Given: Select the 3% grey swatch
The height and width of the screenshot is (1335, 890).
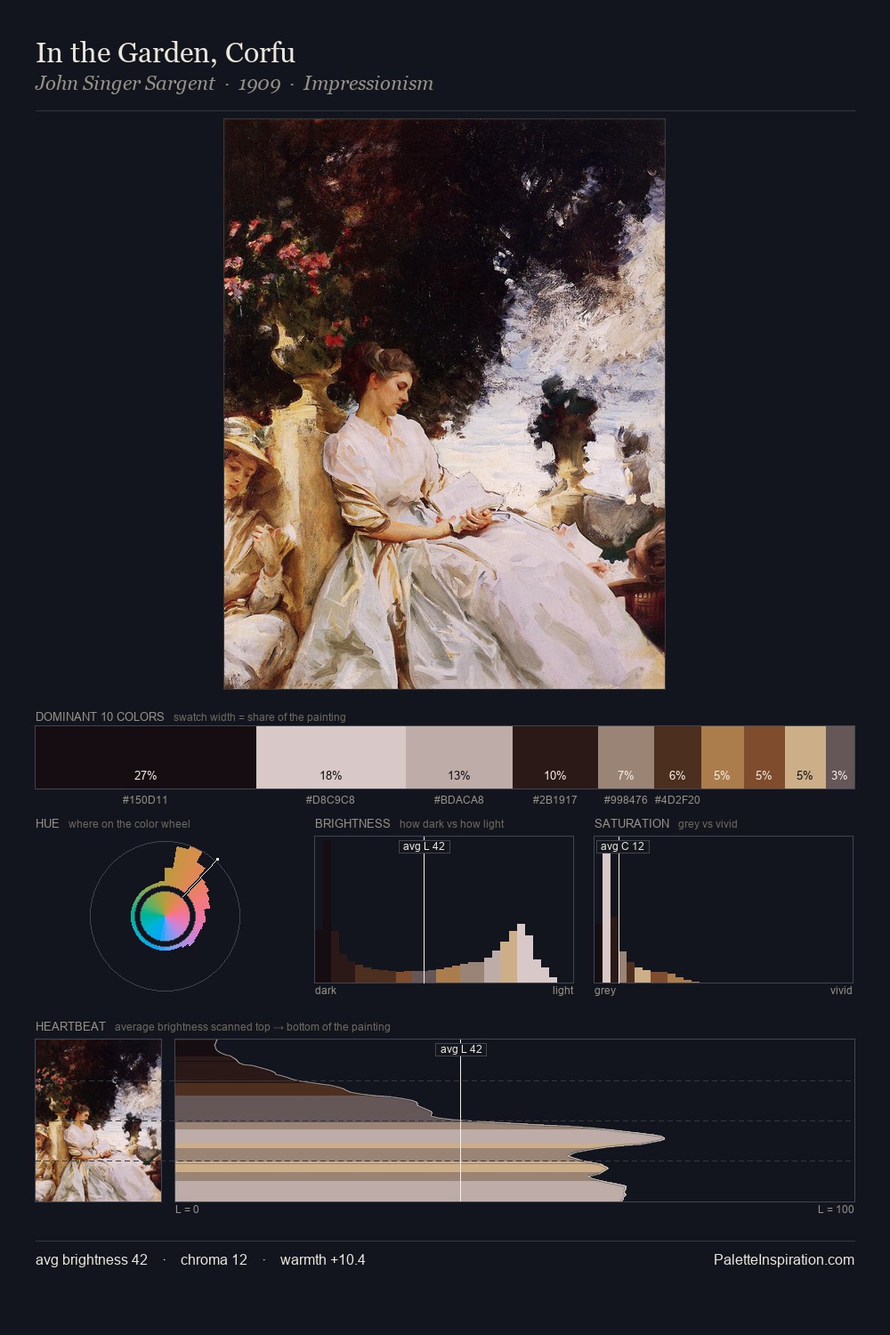Looking at the screenshot, I should coord(840,757).
